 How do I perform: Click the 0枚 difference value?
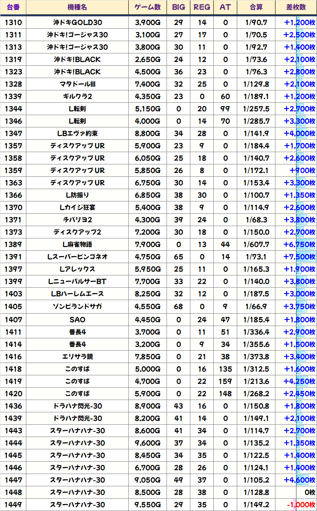pos(310,492)
